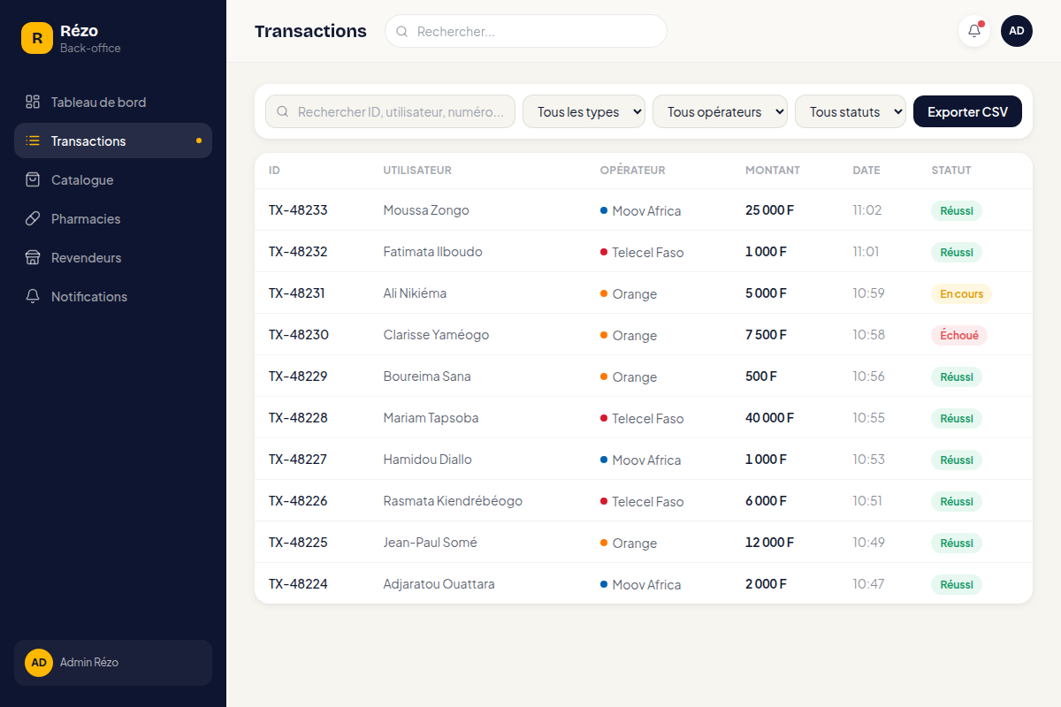Viewport: 1061px width, 707px height.
Task: Click the amount 25 000 F
Action: (x=770, y=210)
